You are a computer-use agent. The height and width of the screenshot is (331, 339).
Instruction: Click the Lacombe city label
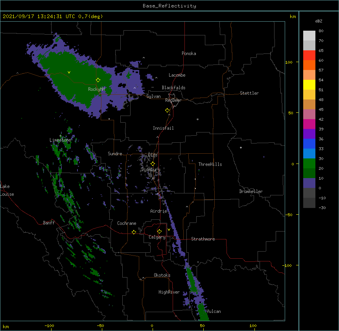point(177,75)
